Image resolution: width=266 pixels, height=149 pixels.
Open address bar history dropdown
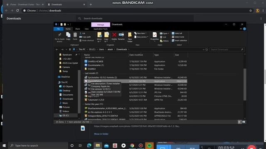pos(203,50)
